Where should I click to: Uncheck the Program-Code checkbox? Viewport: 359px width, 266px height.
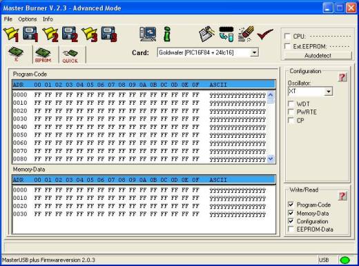pos(291,205)
